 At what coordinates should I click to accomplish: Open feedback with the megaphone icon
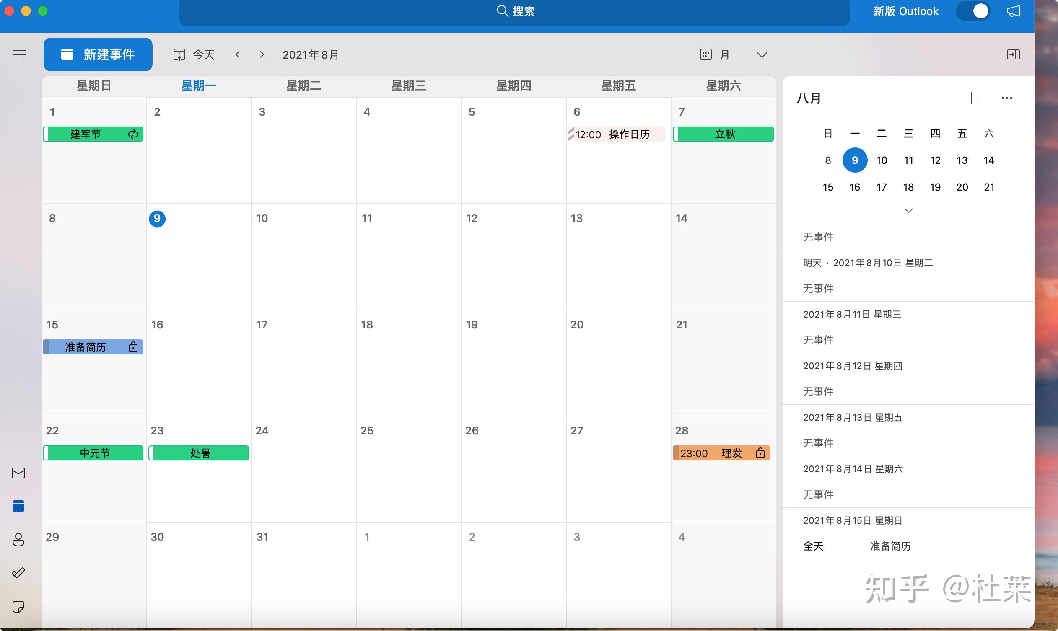1014,11
